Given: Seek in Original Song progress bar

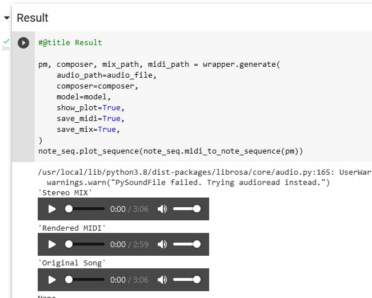Looking at the screenshot, I should pyautogui.click(x=85, y=280).
